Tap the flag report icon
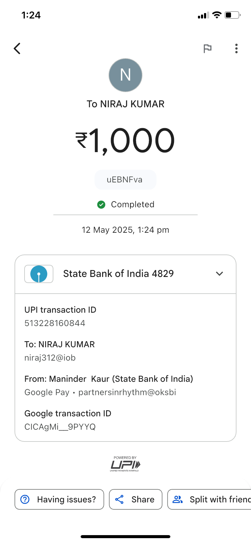Viewport: 251px width, 543px height. click(x=207, y=48)
